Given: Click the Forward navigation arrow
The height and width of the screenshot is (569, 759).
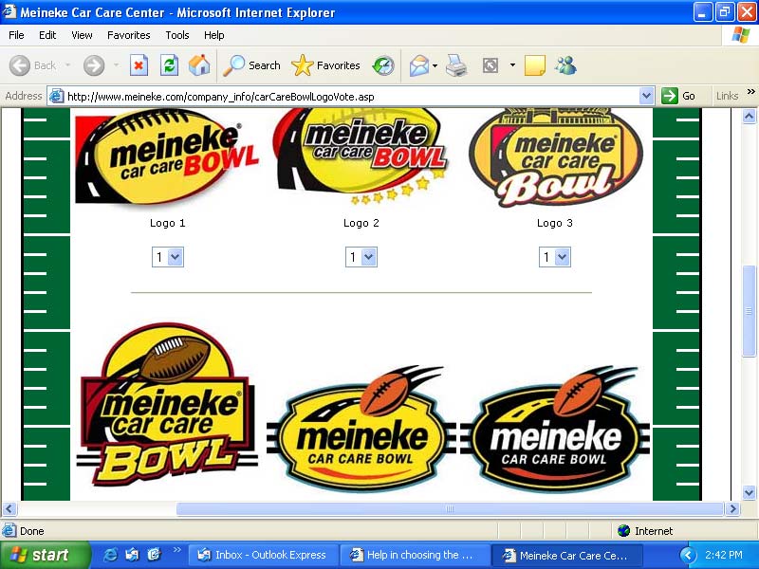Looking at the screenshot, I should coord(93,65).
